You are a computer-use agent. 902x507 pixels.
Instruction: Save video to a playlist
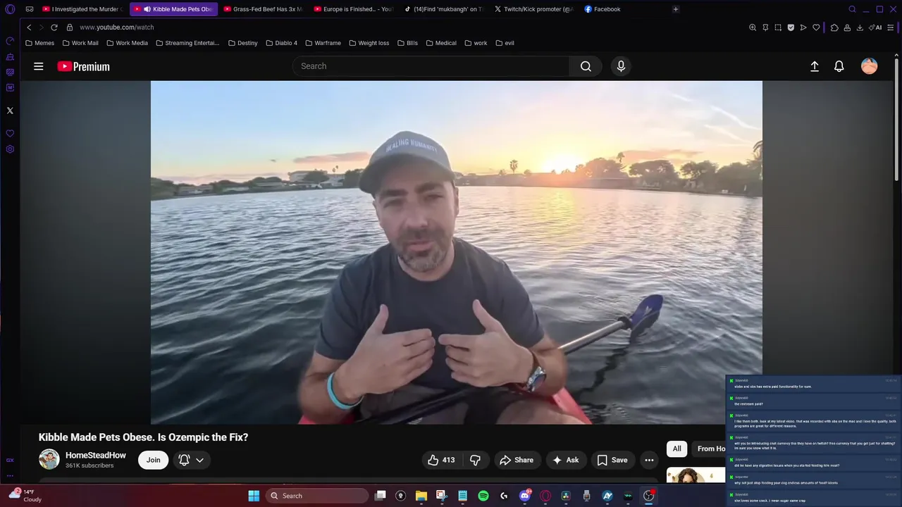[612, 460]
